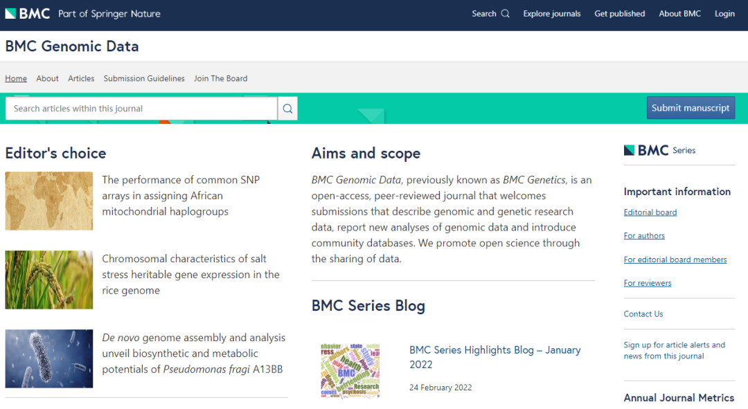Focus the journal article search field
Image resolution: width=748 pixels, height=409 pixels.
[141, 109]
